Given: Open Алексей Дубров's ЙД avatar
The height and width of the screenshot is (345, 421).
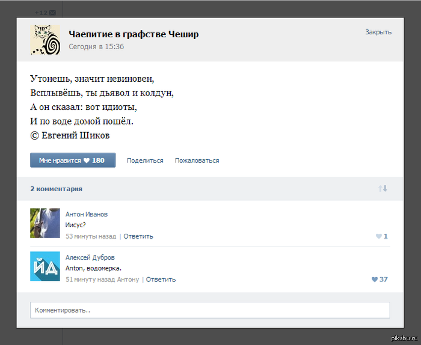Looking at the screenshot, I should tap(45, 266).
